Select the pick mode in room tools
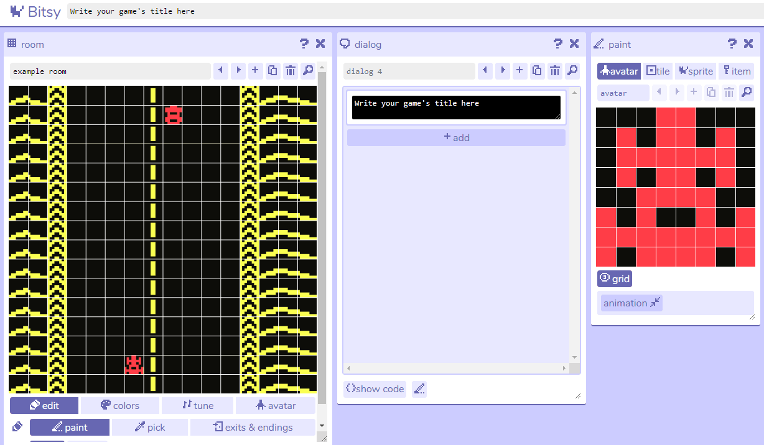This screenshot has width=764, height=445. point(150,427)
